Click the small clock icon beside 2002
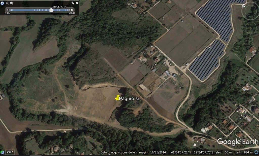Viewport: 259px width, 156px height. coord(2,152)
